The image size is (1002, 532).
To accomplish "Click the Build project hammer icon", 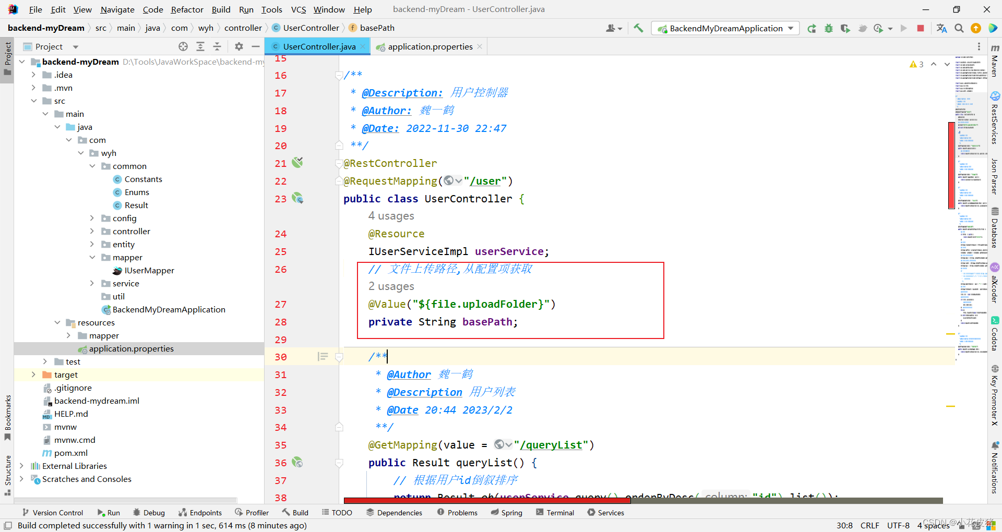I will (638, 28).
